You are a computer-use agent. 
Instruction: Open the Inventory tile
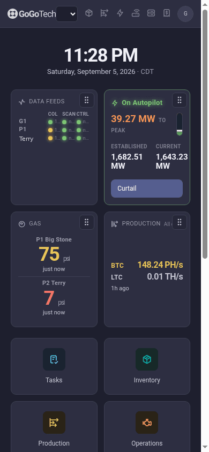click(x=147, y=366)
